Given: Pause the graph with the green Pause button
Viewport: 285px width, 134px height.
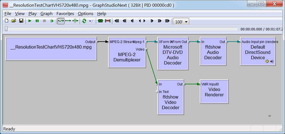Looking at the screenshot, I should tap(37, 21).
